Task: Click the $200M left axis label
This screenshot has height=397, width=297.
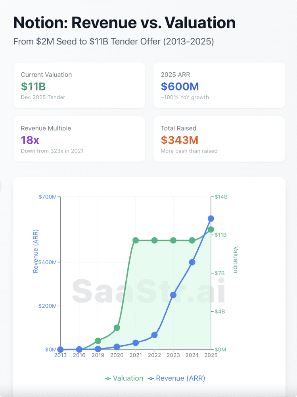Action: pyautogui.click(x=48, y=306)
